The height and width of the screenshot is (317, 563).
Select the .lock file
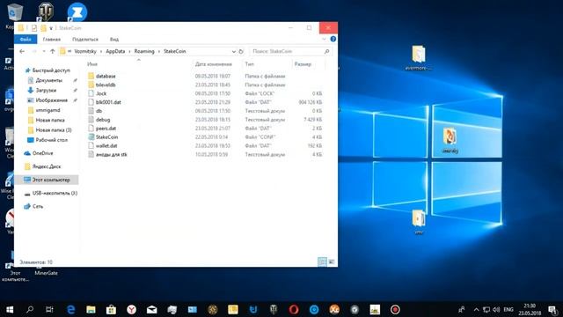(x=101, y=93)
